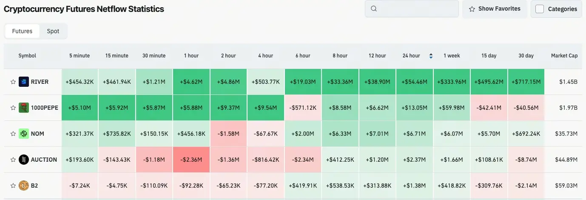Click the B2 coin logo
Image resolution: width=586 pixels, height=200 pixels.
point(24,186)
